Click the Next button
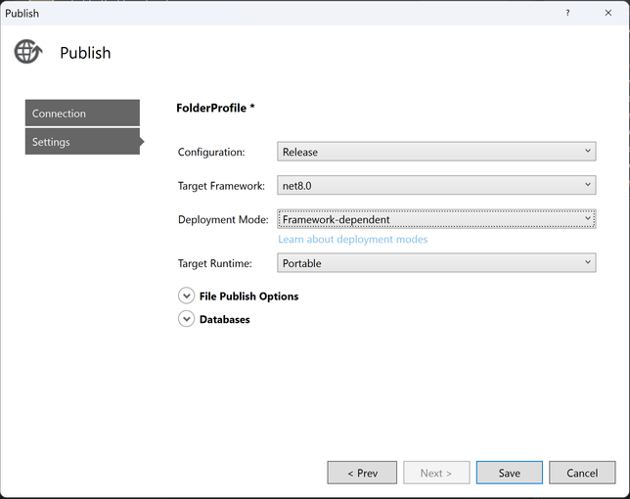 pyautogui.click(x=436, y=473)
